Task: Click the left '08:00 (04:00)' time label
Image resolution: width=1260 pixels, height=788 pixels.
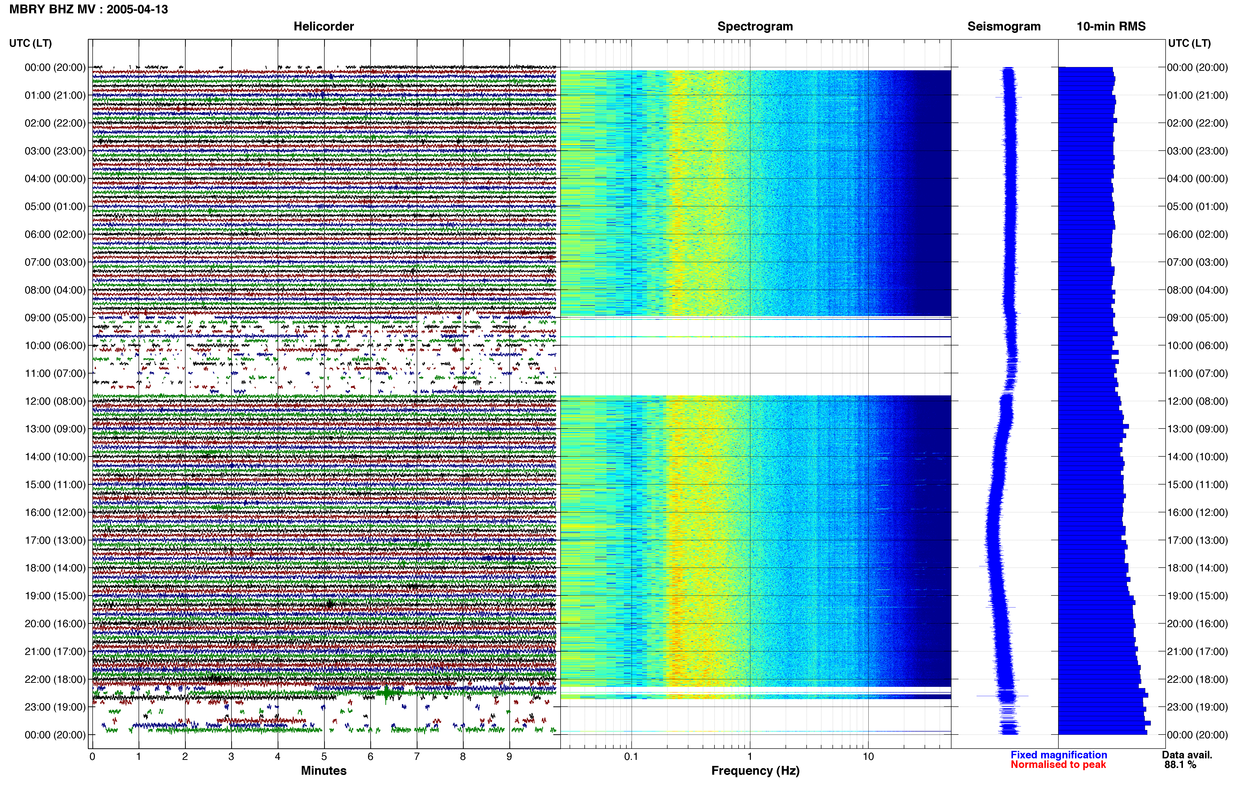Action: click(55, 290)
